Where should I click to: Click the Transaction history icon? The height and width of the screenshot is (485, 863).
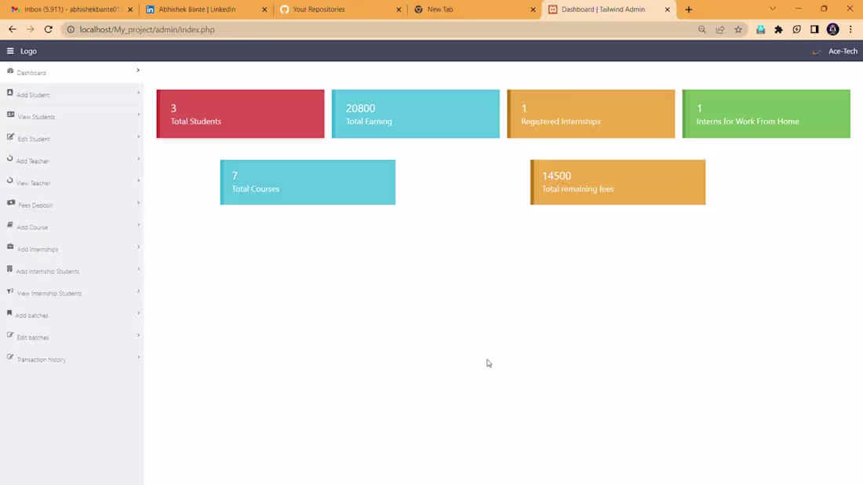[10, 357]
